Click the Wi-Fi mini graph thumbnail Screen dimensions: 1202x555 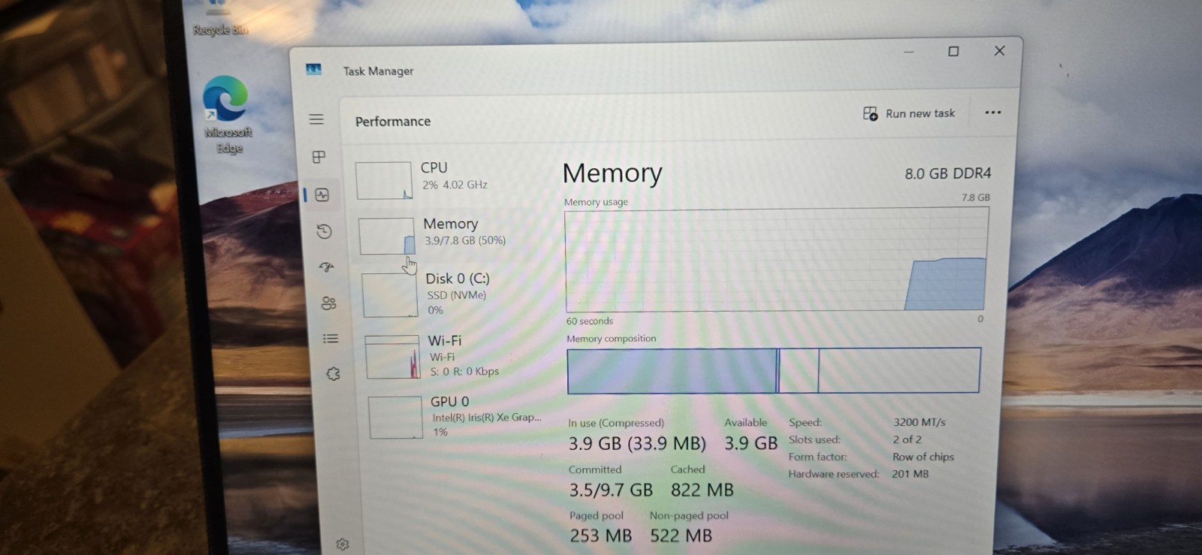tap(393, 357)
